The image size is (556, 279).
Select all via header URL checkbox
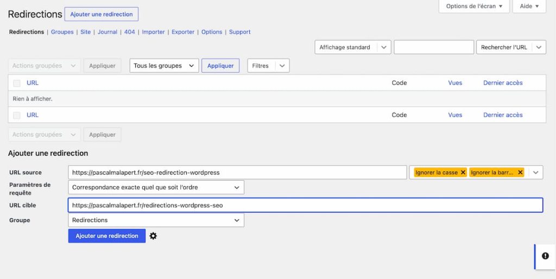click(x=17, y=83)
